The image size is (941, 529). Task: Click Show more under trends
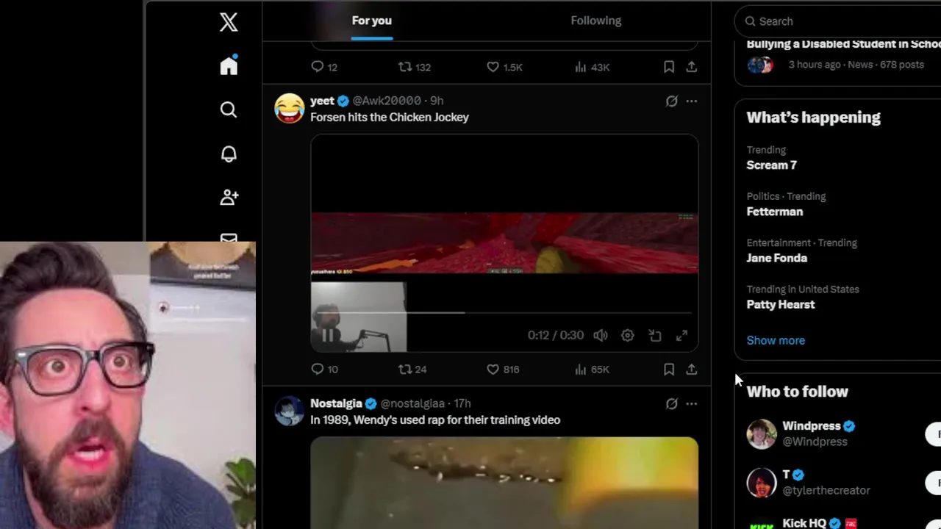click(776, 340)
